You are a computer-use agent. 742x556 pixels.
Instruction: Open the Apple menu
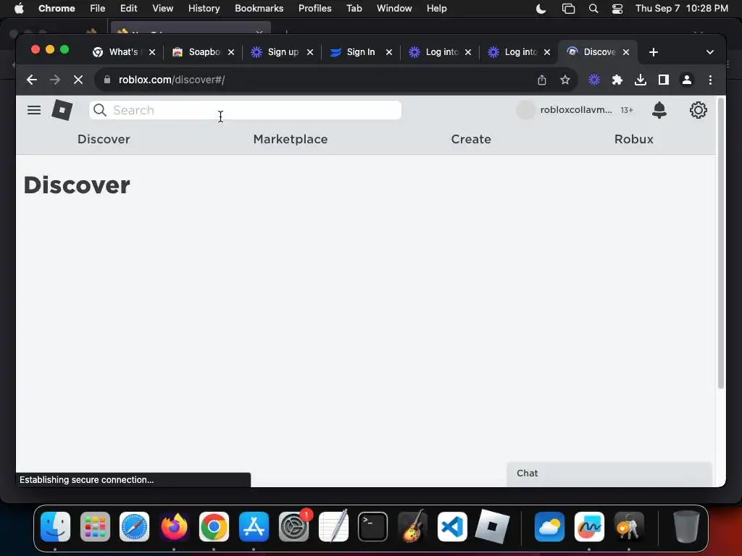[19, 9]
